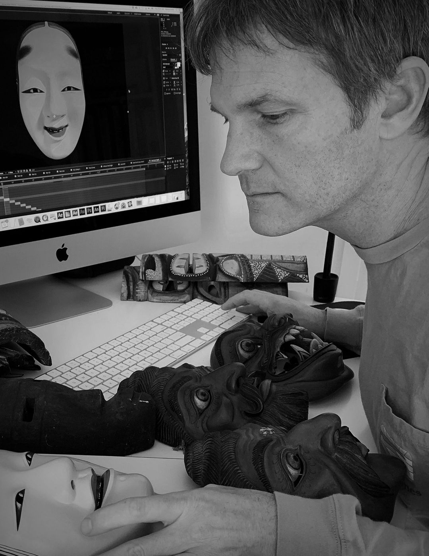Click the Noh mask in composition viewer
Viewport: 429px width, 556px height.
[50, 91]
